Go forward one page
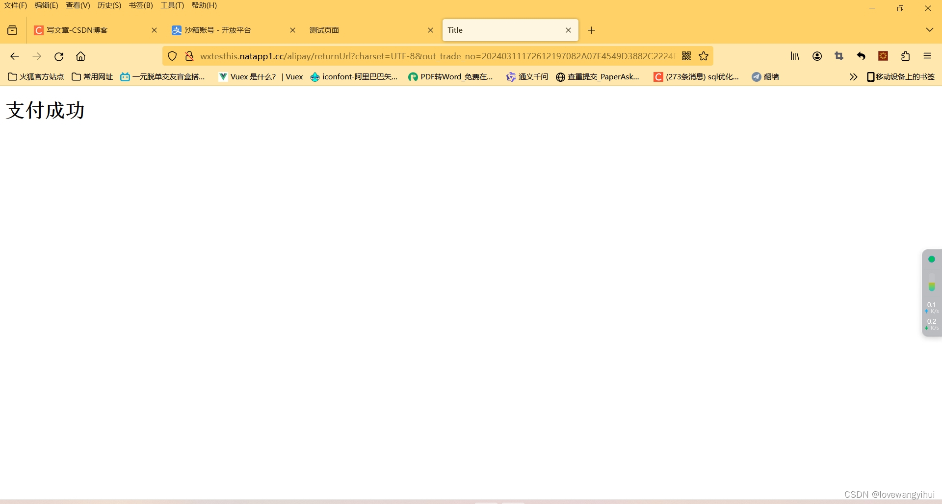This screenshot has height=504, width=942. tap(37, 56)
